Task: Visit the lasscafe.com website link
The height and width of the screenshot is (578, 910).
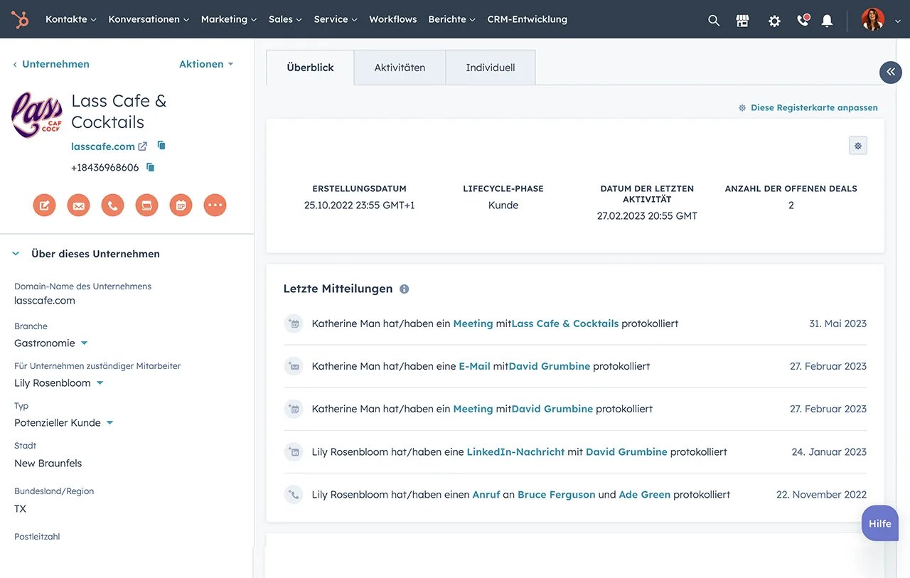Action: pyautogui.click(x=102, y=146)
